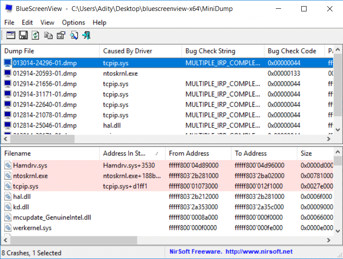
Task: Open the nirsoft.net website link
Action: click(258, 252)
